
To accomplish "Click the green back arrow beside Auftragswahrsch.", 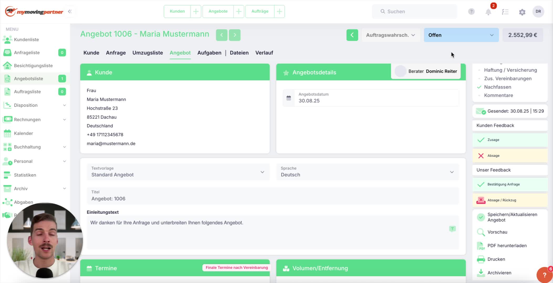I will point(352,35).
